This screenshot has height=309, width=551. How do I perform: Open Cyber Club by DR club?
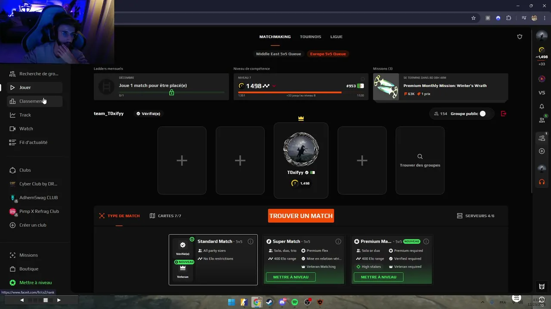click(35, 184)
